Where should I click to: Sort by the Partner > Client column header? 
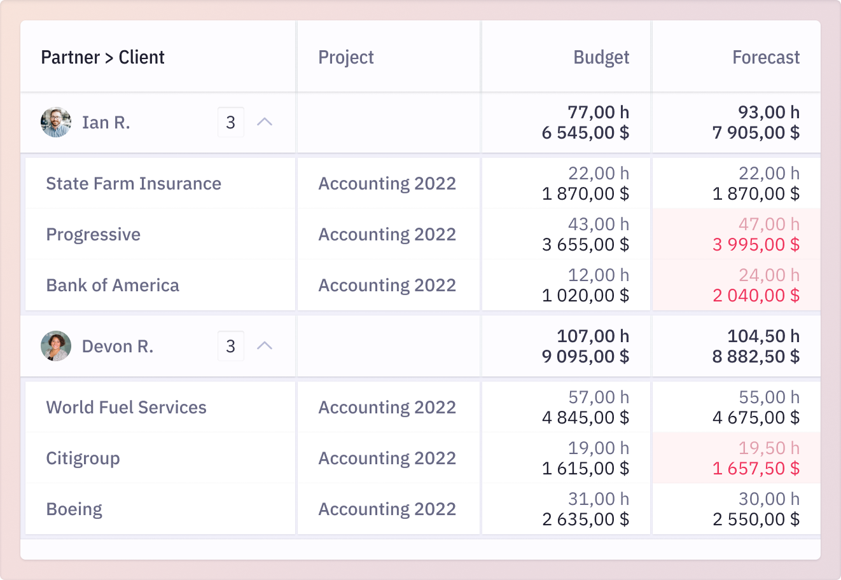103,57
